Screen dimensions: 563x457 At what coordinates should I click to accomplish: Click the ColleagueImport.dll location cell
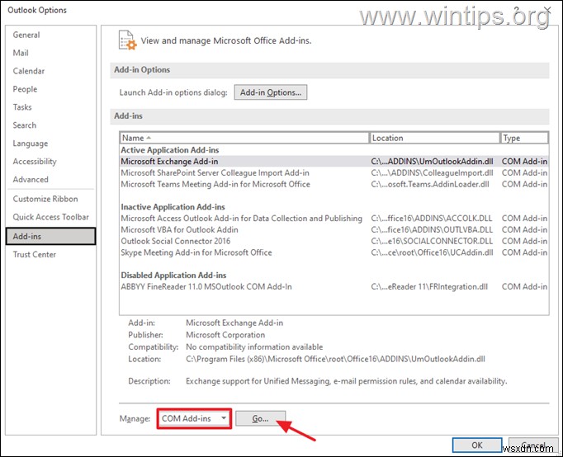432,173
